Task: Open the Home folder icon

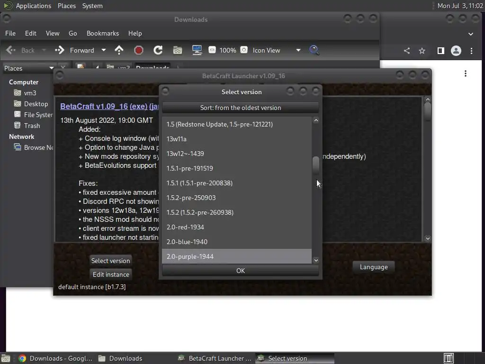Action: click(178, 50)
